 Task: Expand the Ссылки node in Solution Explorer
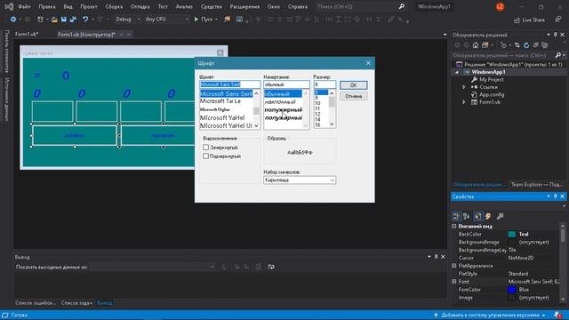coord(464,87)
